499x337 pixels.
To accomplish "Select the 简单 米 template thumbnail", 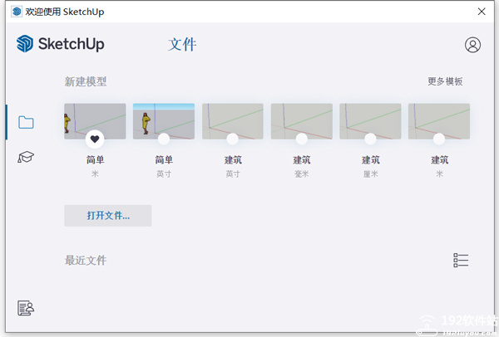I will [x=95, y=121].
